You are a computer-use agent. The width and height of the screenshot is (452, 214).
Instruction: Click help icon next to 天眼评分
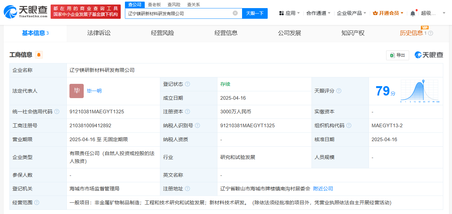coord(339,91)
